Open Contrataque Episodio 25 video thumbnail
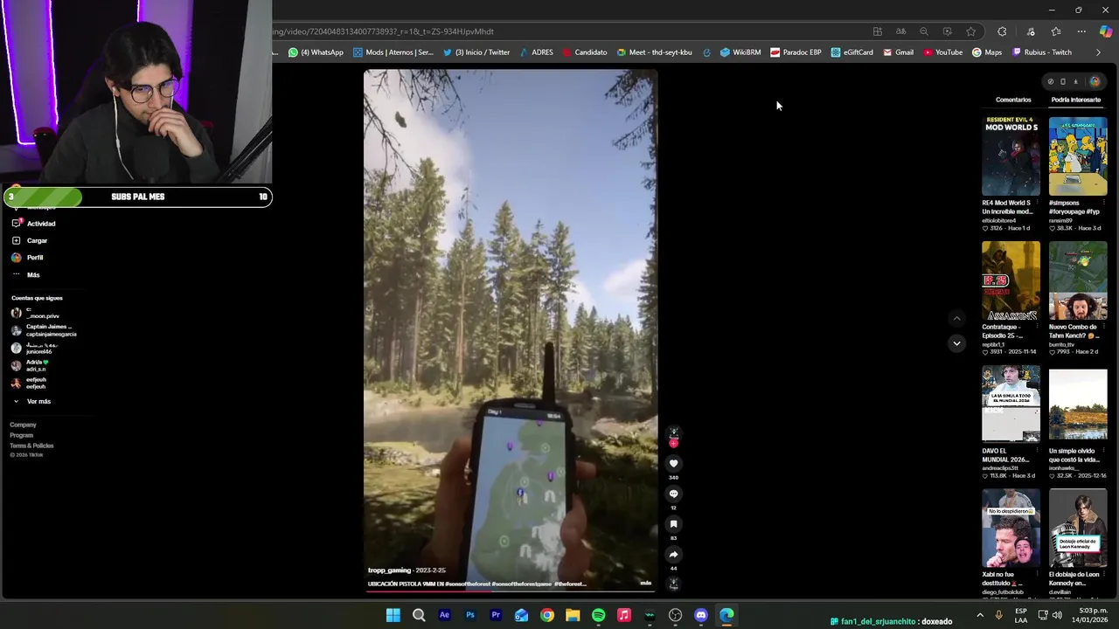This screenshot has width=1119, height=629. 1011,280
